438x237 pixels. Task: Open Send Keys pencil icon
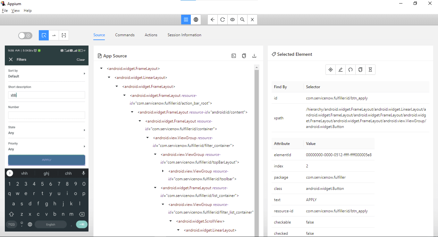tap(341, 70)
